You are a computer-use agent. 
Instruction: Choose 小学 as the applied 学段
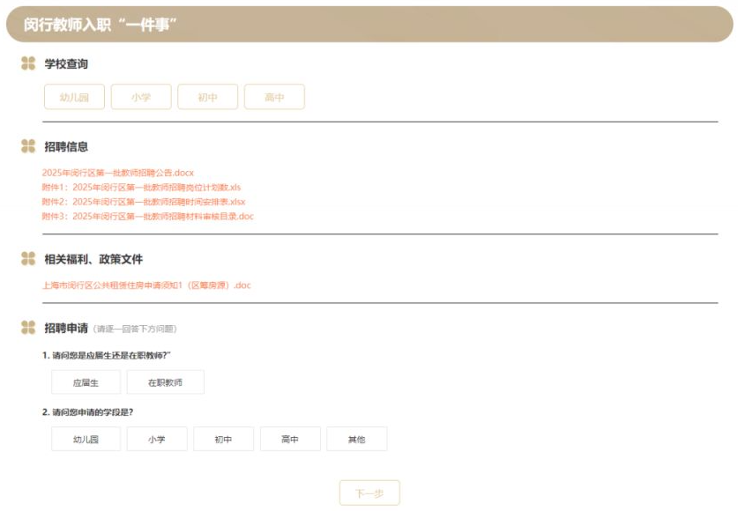click(157, 439)
